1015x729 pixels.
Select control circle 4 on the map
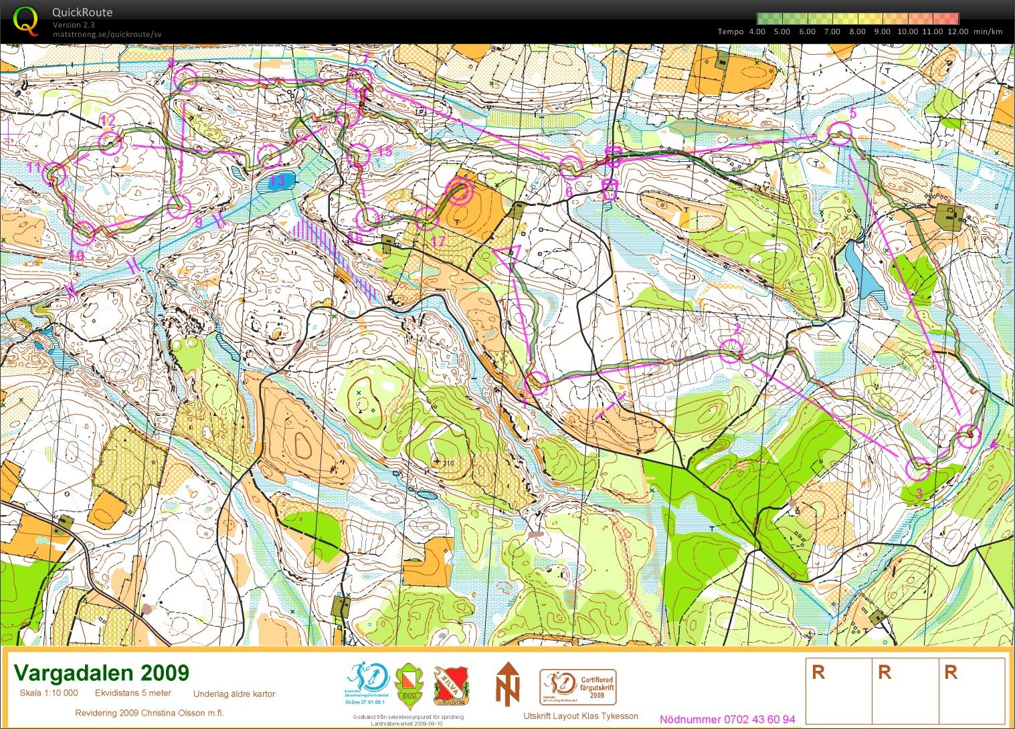969,436
